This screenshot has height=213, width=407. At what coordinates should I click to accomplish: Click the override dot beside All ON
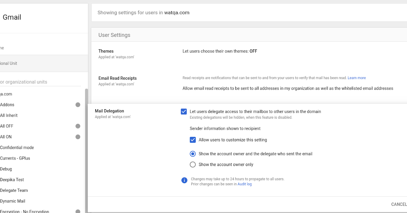[78, 137]
